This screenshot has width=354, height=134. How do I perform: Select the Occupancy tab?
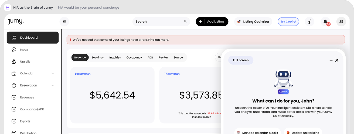134,57
